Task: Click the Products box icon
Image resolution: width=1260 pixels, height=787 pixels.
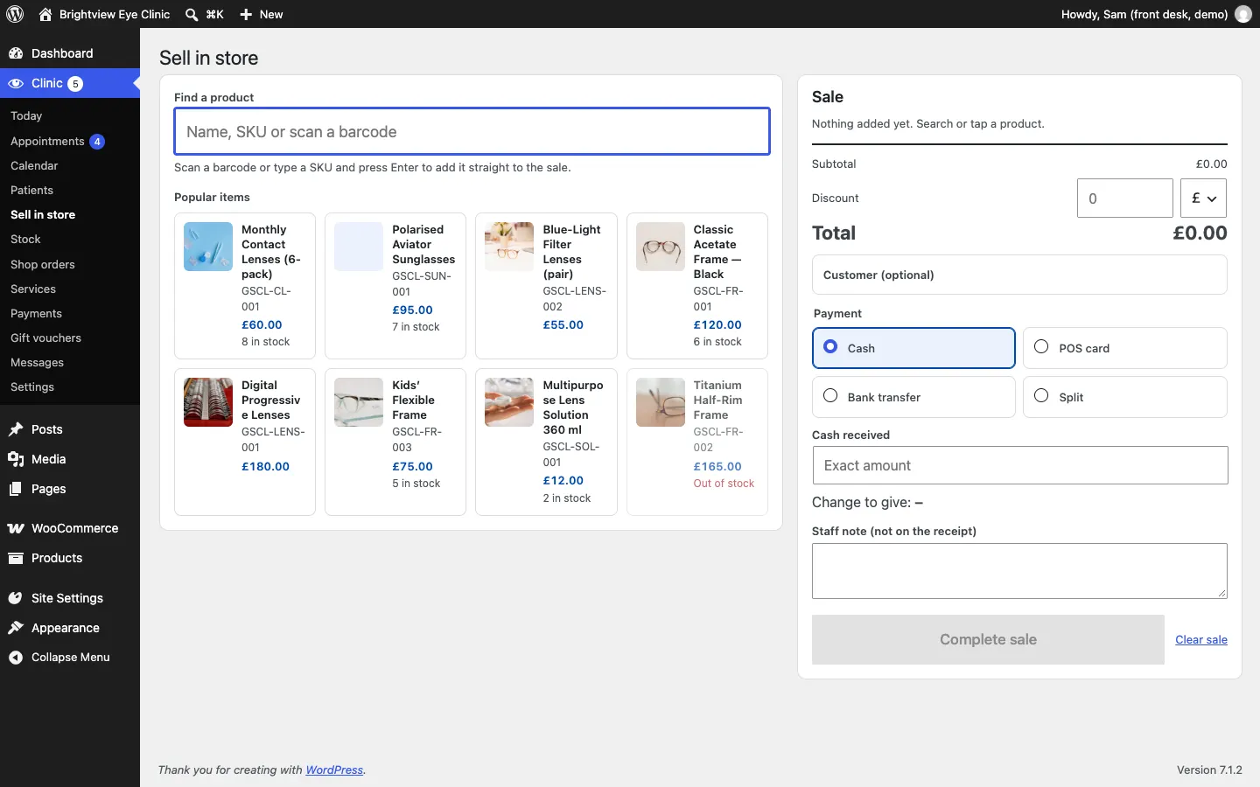Action: 16,558
